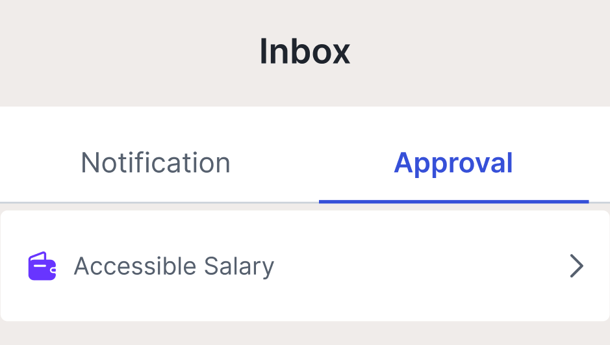The image size is (610, 345).
Task: Switch to the Notification tab
Action: 155,162
